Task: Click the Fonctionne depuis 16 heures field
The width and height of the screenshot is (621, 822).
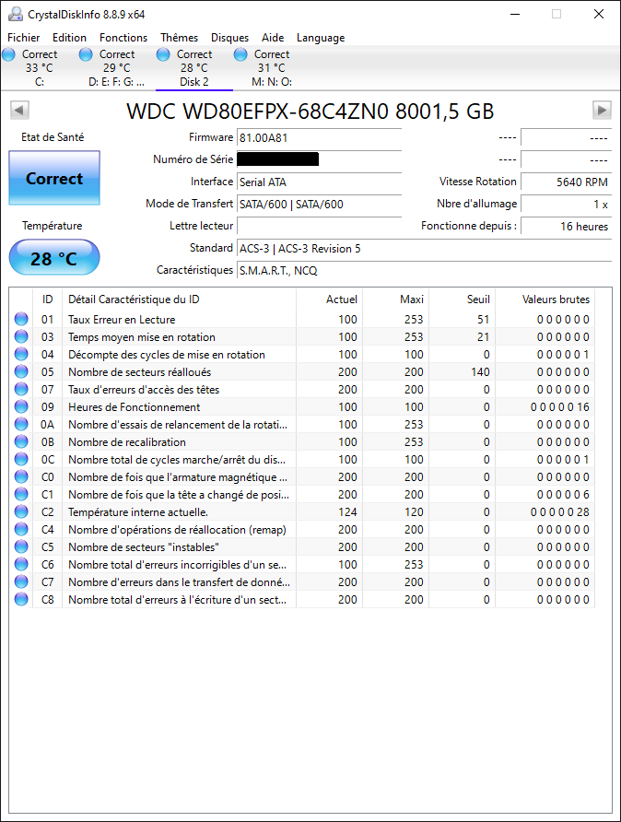Action: tap(566, 226)
